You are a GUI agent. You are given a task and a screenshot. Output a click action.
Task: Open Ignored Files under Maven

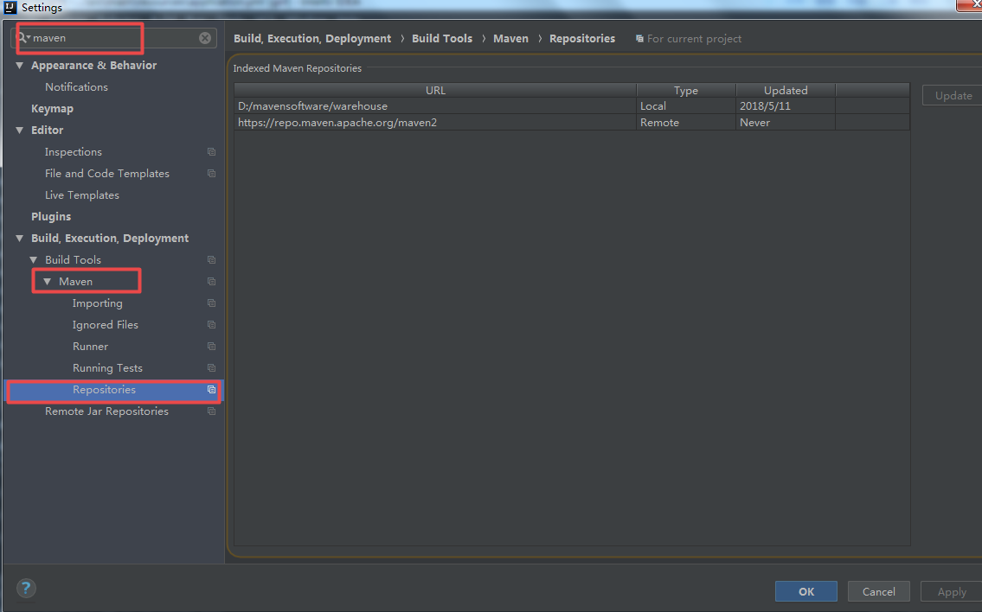click(106, 325)
